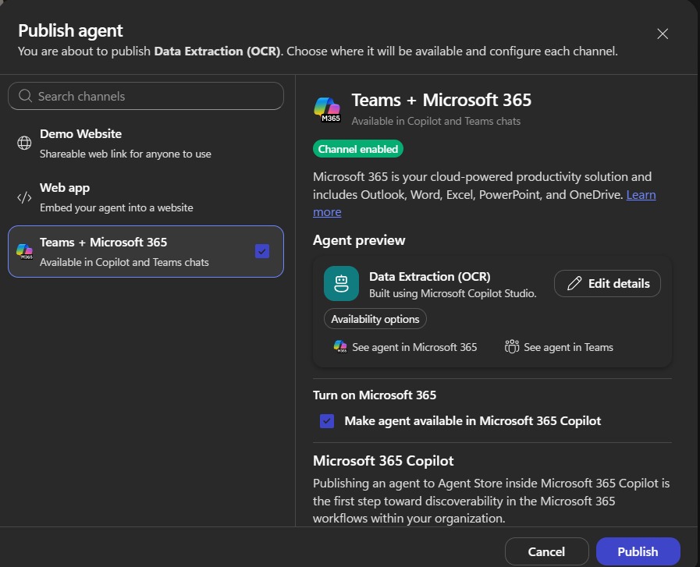Click 'Built using Microsoft Copilot Studio.' text
Screen dimensions: 700x567
[x=453, y=293]
